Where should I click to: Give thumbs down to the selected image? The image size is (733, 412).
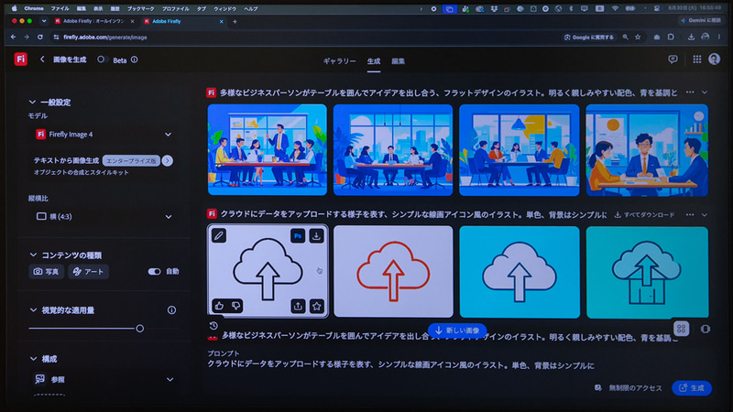[x=235, y=306]
